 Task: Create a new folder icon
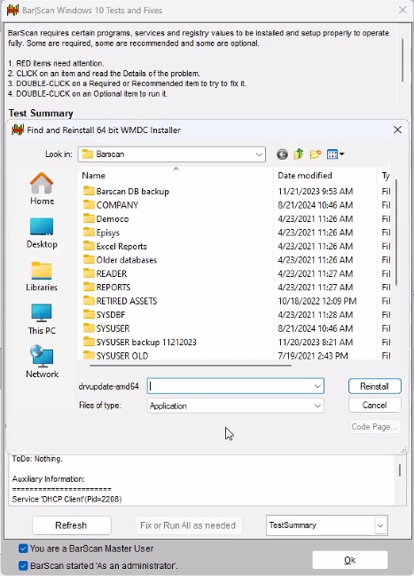tap(316, 154)
